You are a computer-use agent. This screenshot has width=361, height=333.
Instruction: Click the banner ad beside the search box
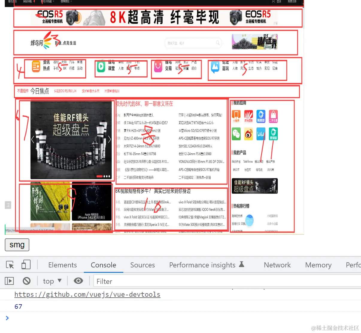255,42
